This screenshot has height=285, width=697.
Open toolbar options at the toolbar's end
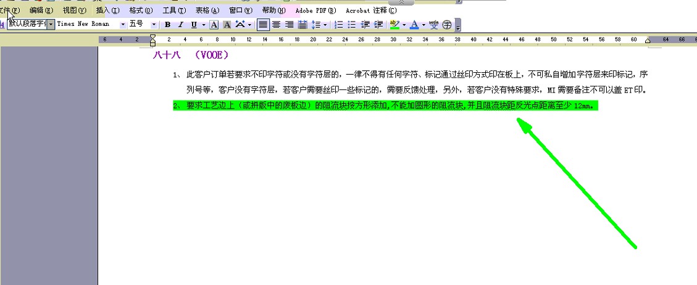coord(458,25)
